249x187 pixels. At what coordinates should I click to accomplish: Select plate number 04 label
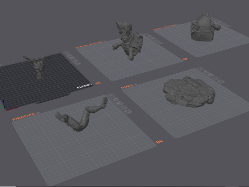(159, 142)
